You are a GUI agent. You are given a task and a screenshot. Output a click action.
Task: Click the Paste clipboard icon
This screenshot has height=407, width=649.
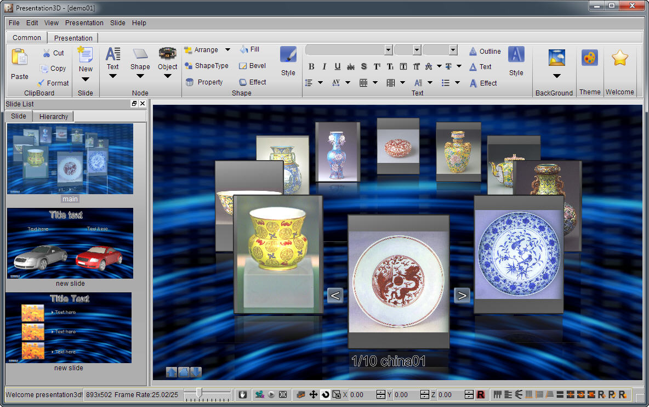pyautogui.click(x=19, y=58)
